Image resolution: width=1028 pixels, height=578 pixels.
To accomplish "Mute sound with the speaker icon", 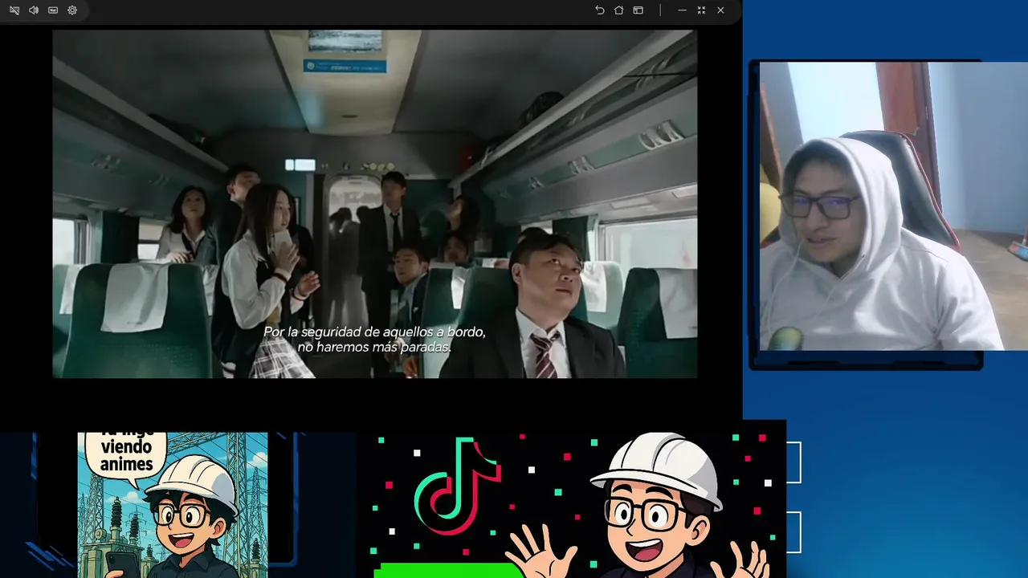I will click(x=34, y=10).
